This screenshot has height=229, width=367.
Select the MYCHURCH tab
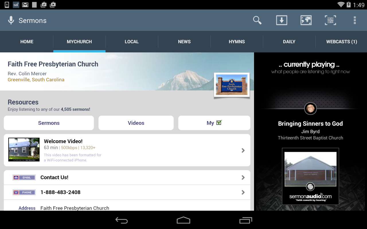click(79, 42)
